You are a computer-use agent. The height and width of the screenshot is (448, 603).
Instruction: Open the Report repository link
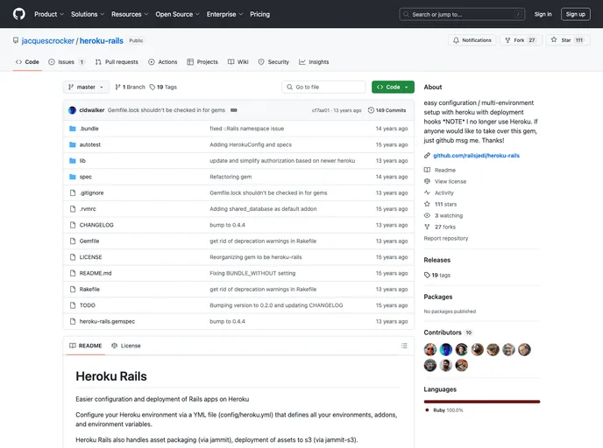coord(446,238)
